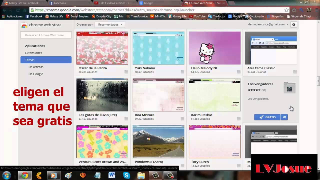Click the Los vengadores star rating

(254, 90)
